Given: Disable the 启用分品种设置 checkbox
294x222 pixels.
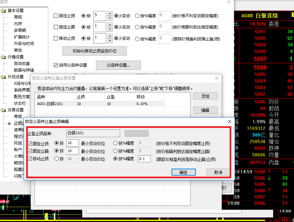Looking at the screenshot, I should coord(56,65).
